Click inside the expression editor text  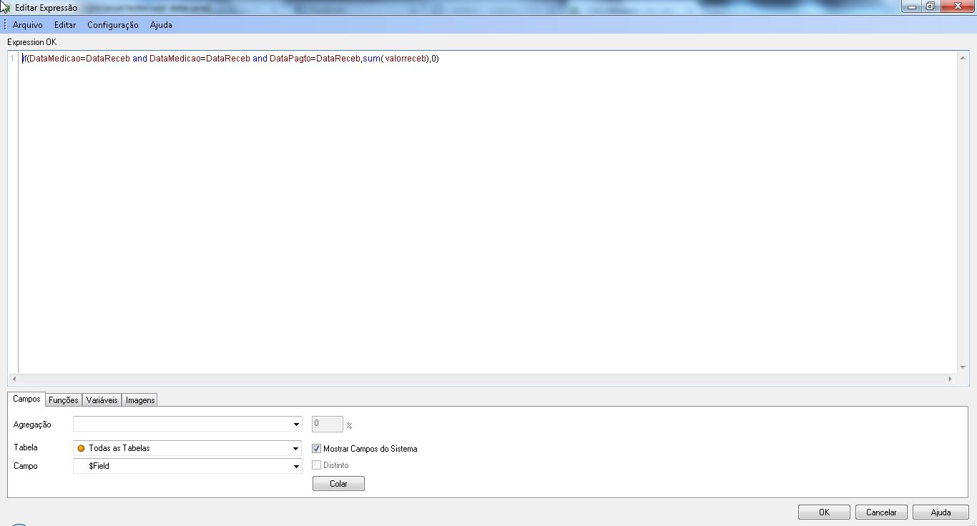(x=230, y=59)
